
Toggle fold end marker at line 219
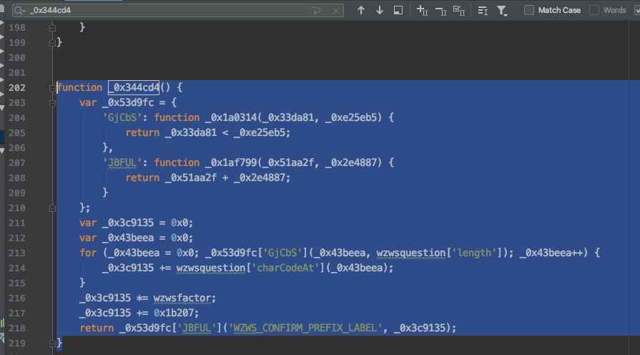(x=52, y=344)
